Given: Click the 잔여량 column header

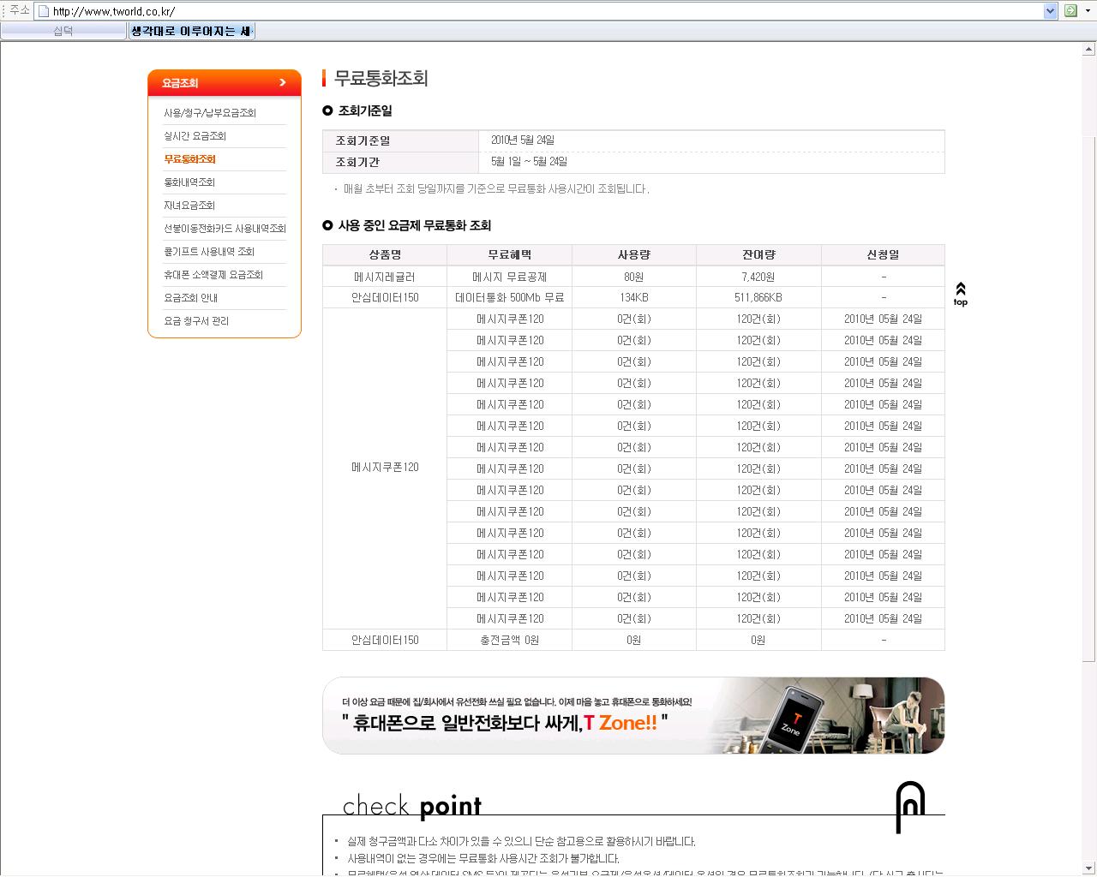Looking at the screenshot, I should coord(758,254).
